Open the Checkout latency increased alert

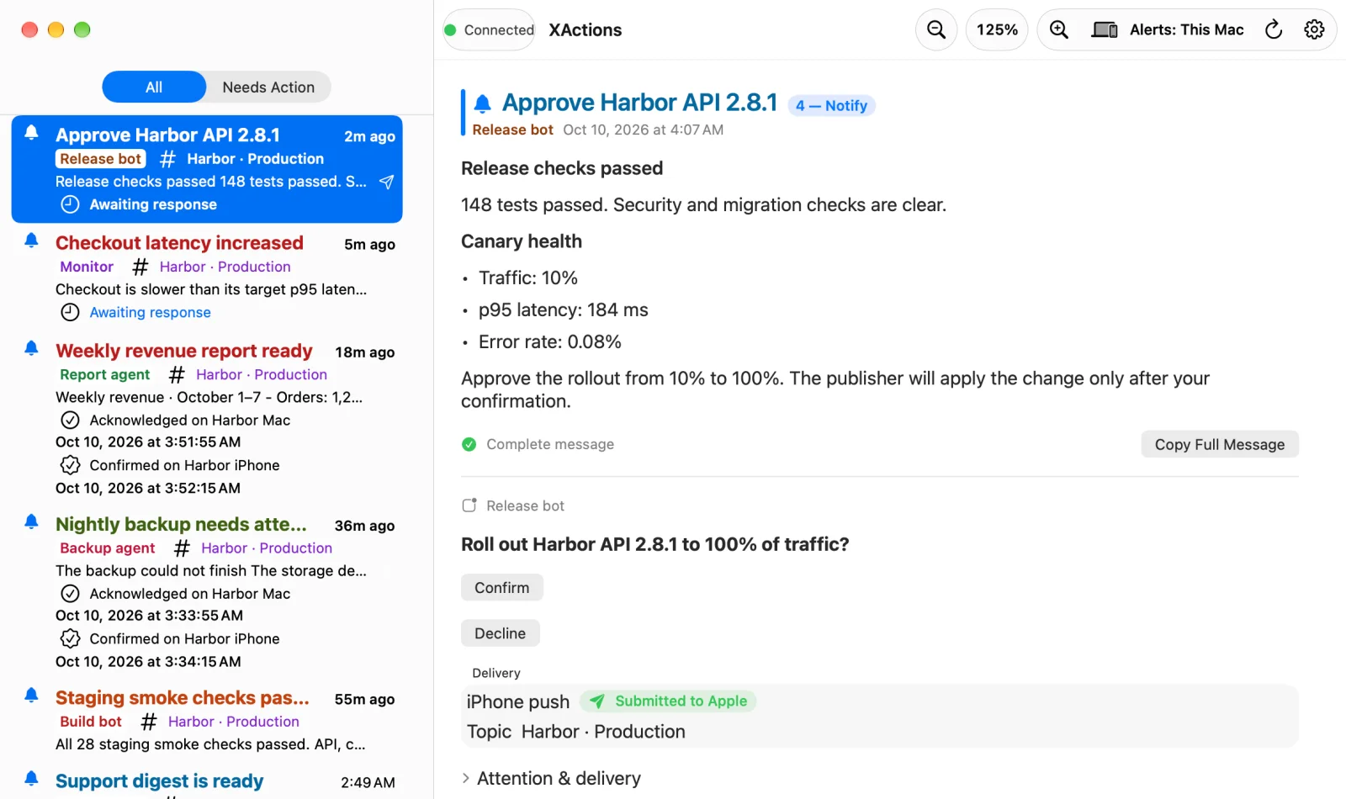coord(207,277)
